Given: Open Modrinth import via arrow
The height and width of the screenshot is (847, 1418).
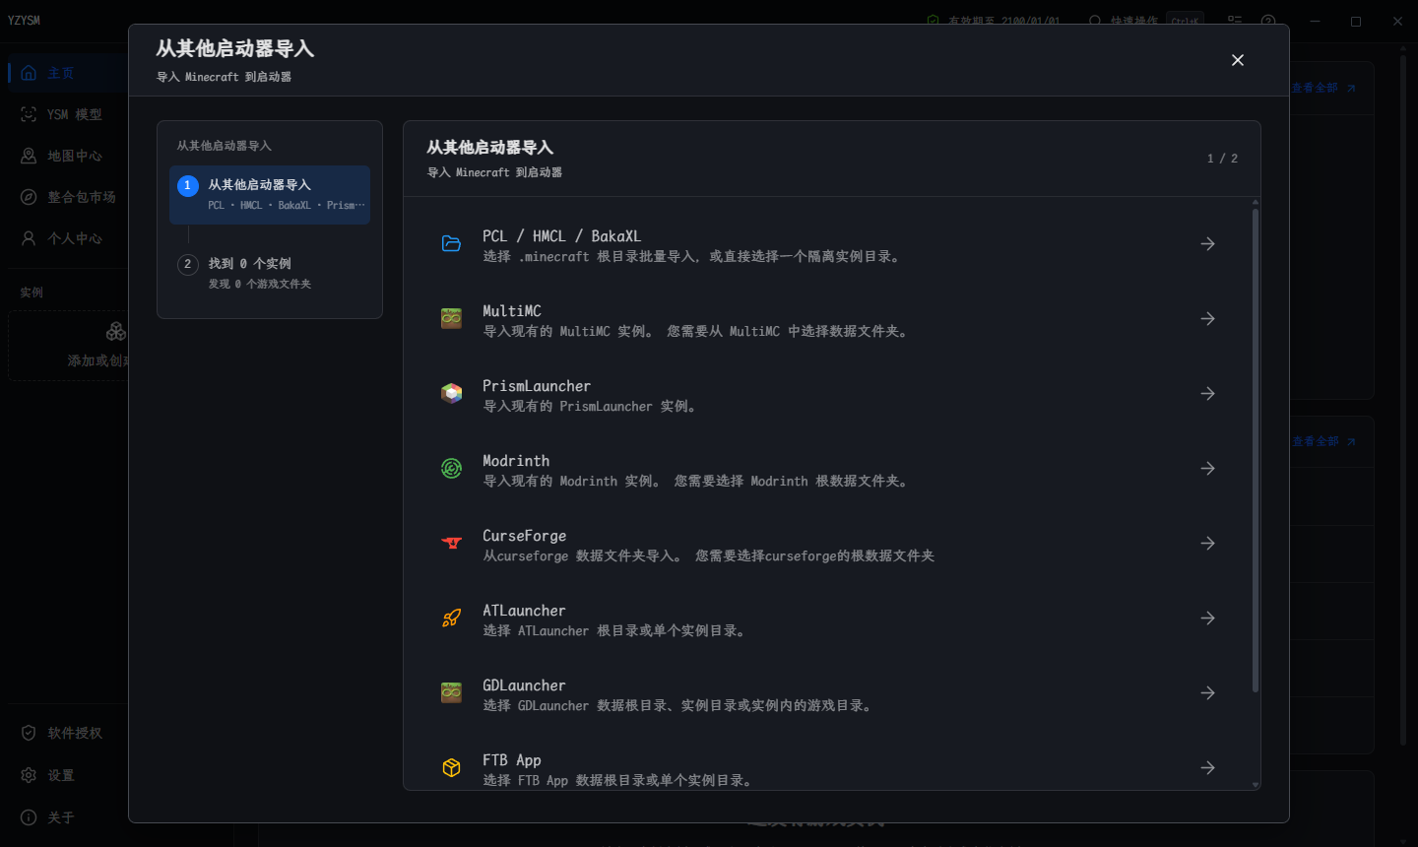Looking at the screenshot, I should pos(1207,469).
